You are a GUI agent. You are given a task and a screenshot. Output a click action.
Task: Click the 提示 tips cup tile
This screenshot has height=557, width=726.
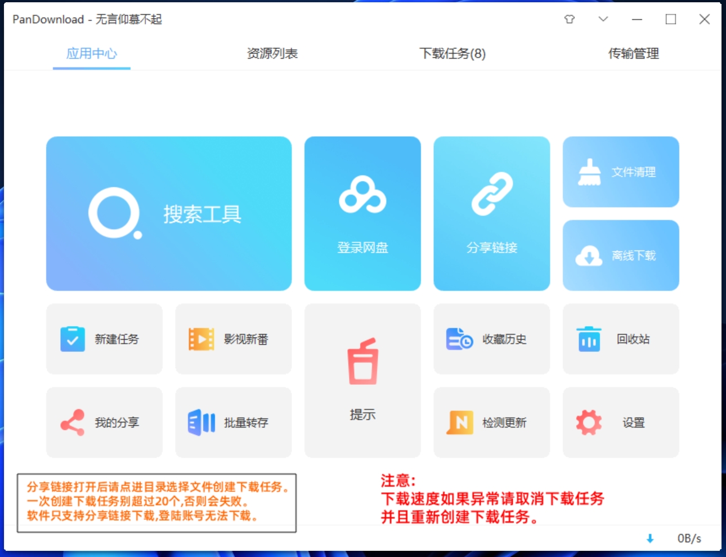(x=362, y=380)
